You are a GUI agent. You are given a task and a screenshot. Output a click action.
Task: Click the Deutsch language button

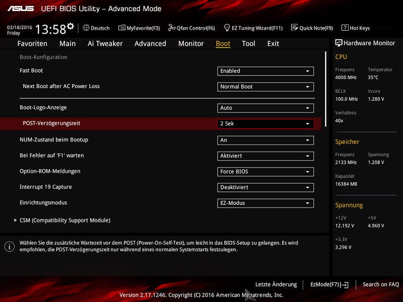point(96,28)
